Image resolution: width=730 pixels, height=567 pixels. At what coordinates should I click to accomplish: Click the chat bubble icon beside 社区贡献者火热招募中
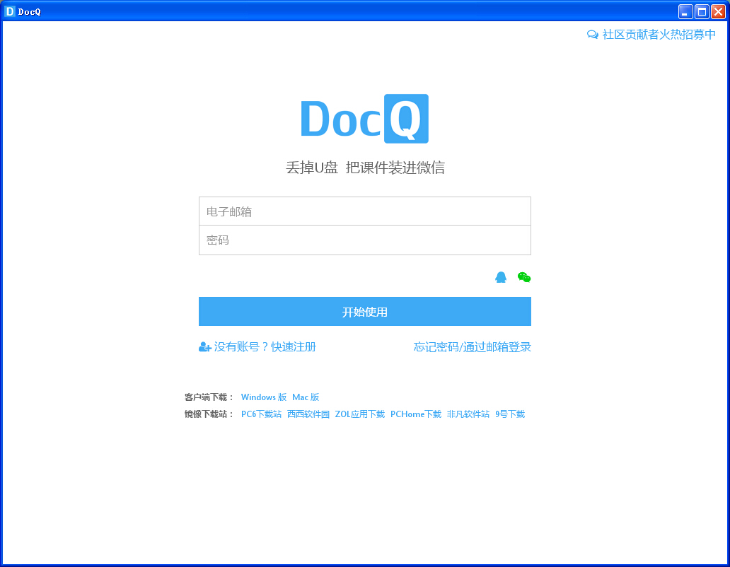(x=592, y=35)
